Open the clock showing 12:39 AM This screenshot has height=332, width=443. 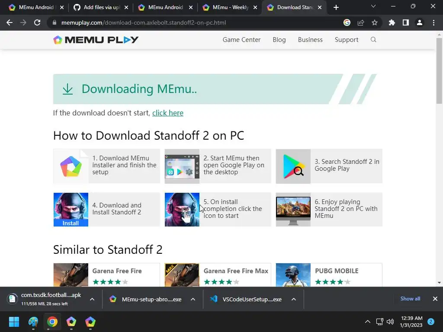coord(411,322)
